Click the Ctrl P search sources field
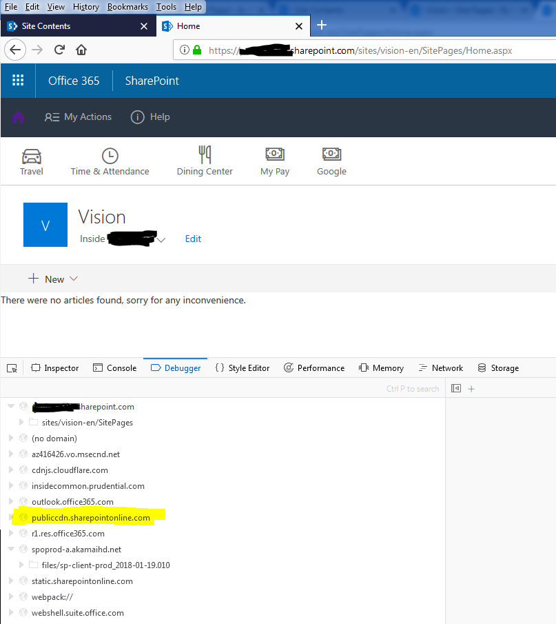This screenshot has height=624, width=556. pyautogui.click(x=413, y=388)
